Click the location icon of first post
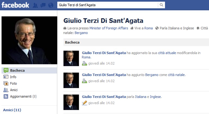 [x=84, y=63]
